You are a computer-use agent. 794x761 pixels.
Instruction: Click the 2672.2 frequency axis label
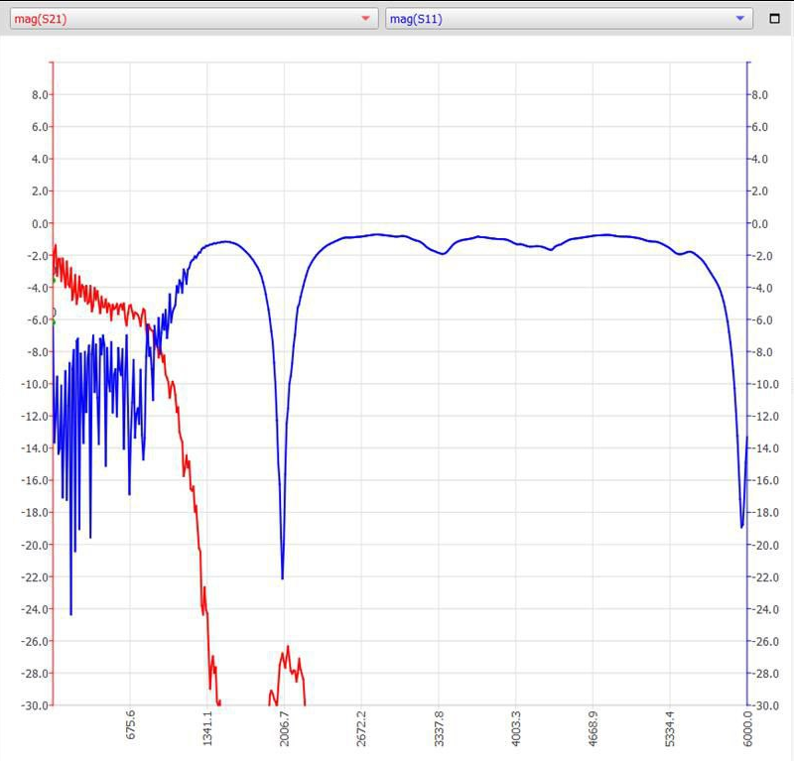[x=361, y=728]
